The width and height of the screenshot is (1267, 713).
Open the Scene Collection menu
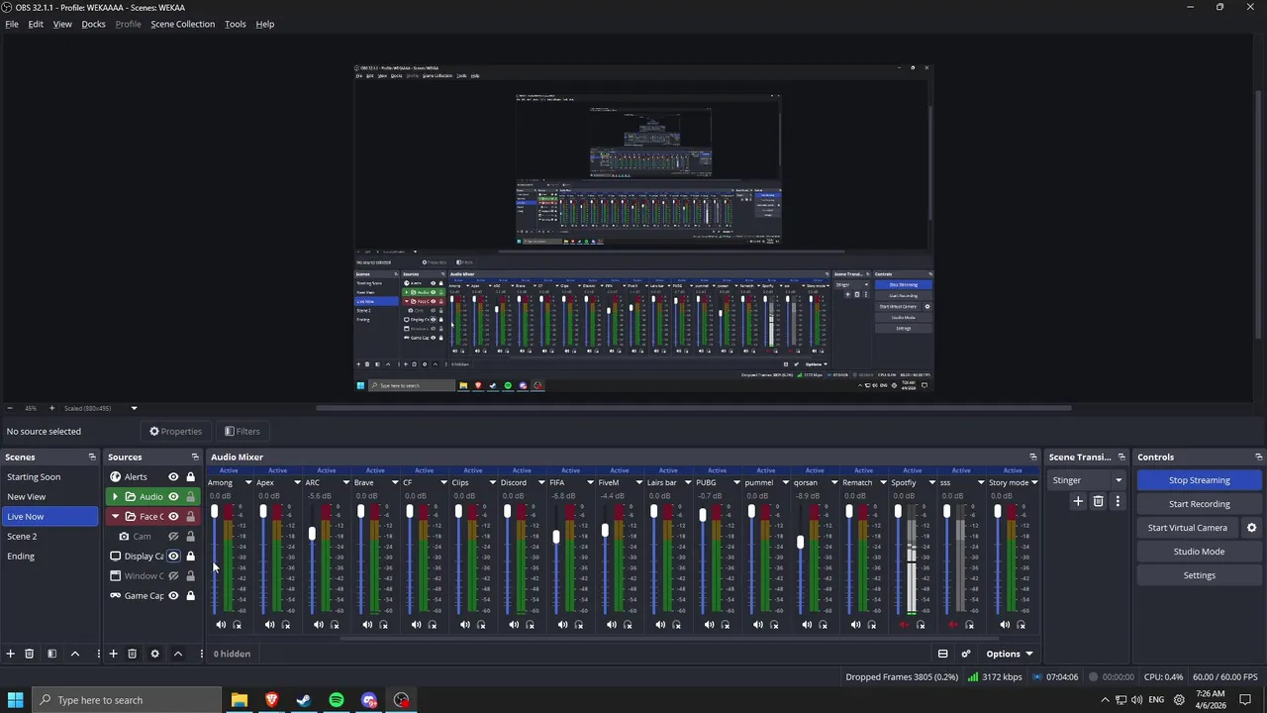(182, 24)
